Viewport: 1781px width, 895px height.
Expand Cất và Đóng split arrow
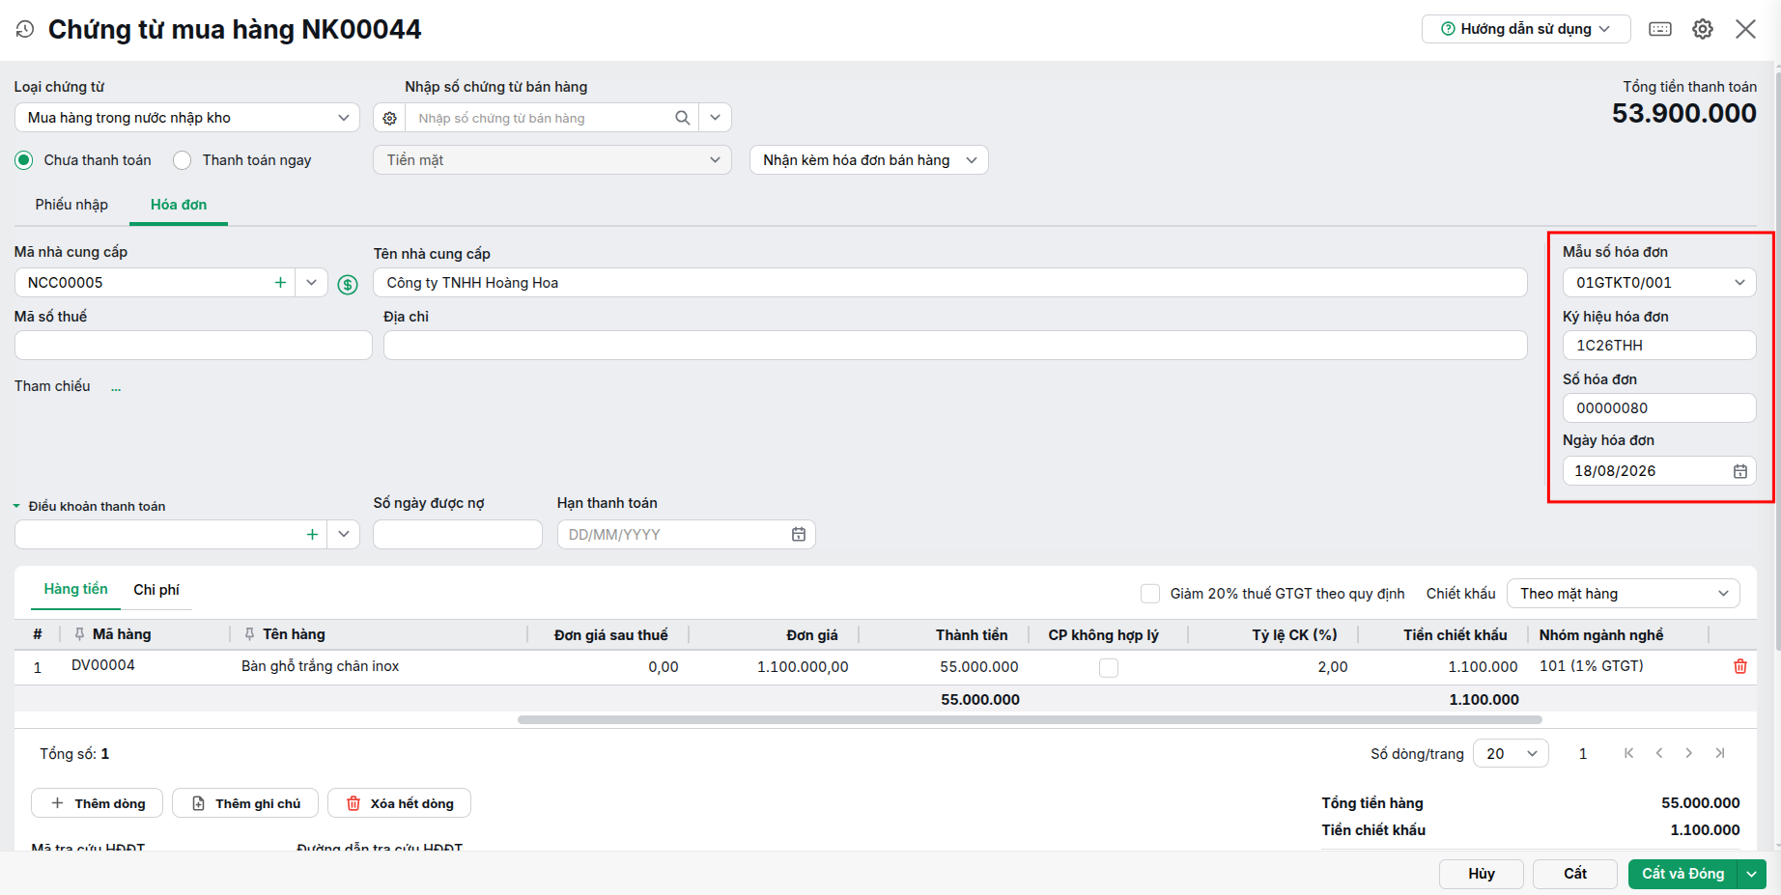click(x=1751, y=874)
